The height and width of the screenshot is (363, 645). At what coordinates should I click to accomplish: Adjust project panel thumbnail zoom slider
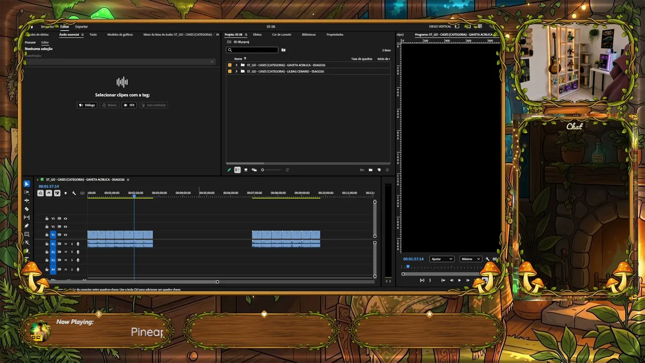click(x=271, y=170)
